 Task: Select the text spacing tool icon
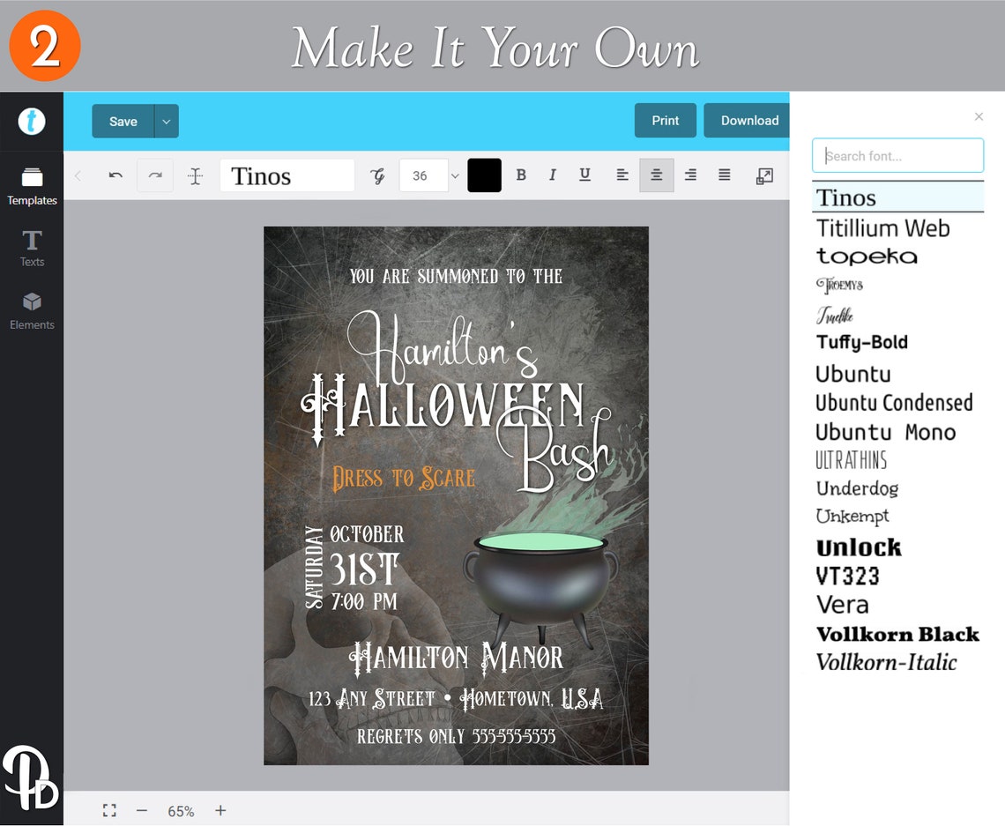[195, 175]
